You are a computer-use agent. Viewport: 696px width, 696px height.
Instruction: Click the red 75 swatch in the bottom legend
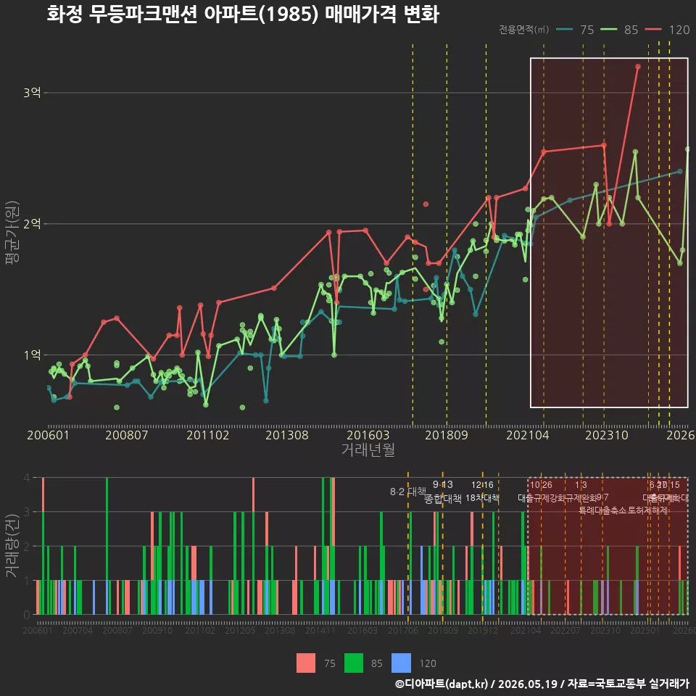tap(306, 663)
